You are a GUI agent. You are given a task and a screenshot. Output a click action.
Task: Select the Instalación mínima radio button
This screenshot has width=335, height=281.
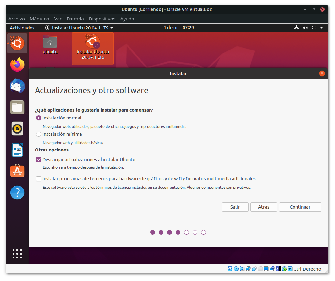pos(38,134)
